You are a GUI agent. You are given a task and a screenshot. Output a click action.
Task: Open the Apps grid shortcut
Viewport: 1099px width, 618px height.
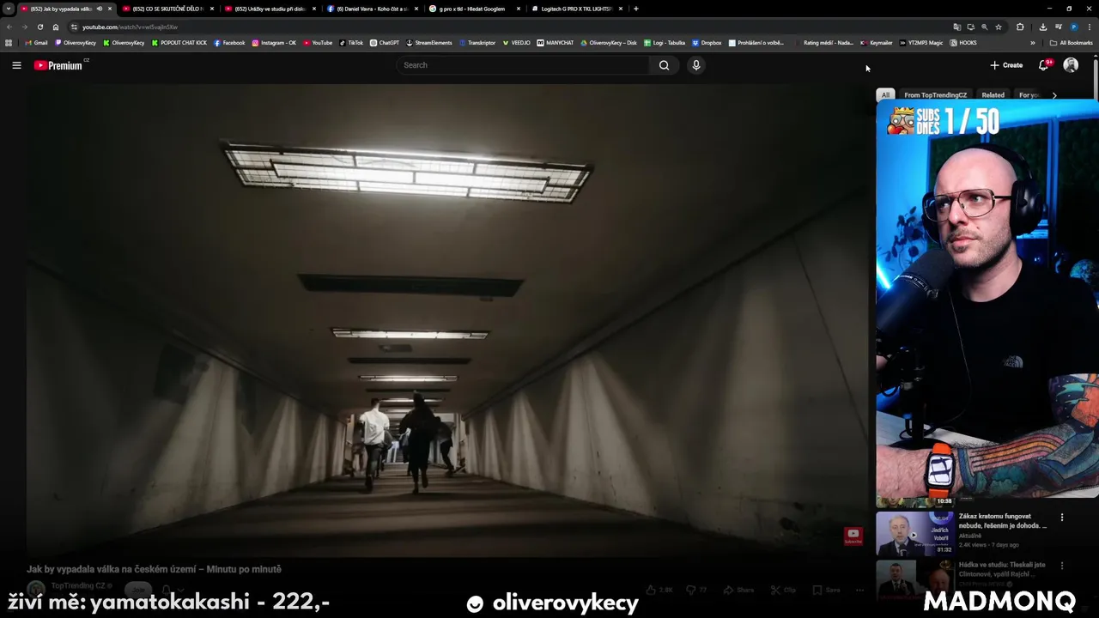point(9,43)
